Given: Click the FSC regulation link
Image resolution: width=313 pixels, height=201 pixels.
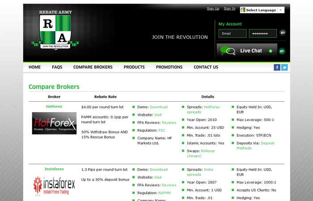Looking at the screenshot, I should (162, 130).
